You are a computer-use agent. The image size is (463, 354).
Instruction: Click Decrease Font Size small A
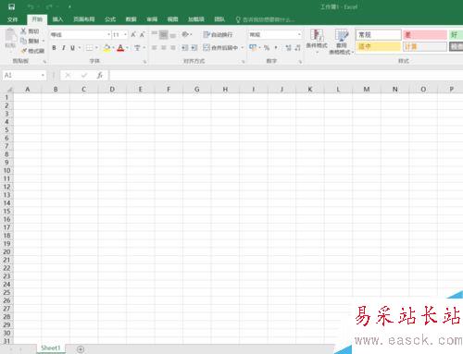coord(142,34)
